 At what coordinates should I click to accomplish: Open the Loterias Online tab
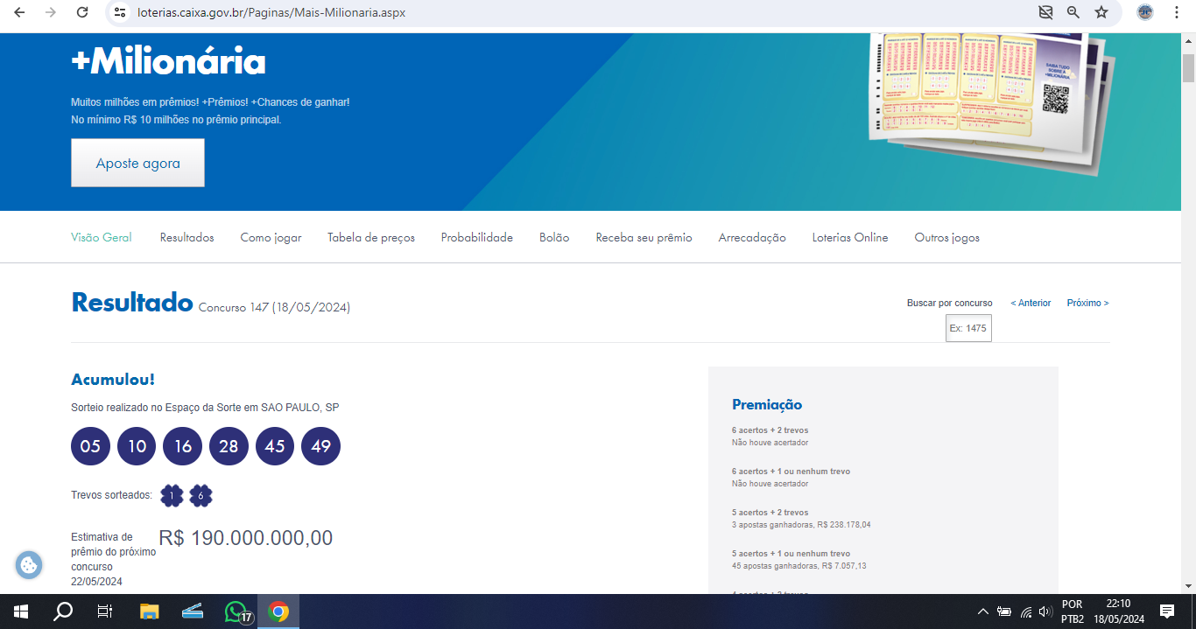pos(850,237)
